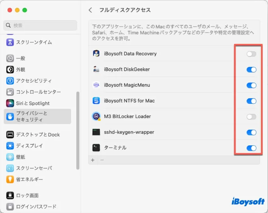Add an application with plus button
268x213 pixels.
tap(93, 160)
